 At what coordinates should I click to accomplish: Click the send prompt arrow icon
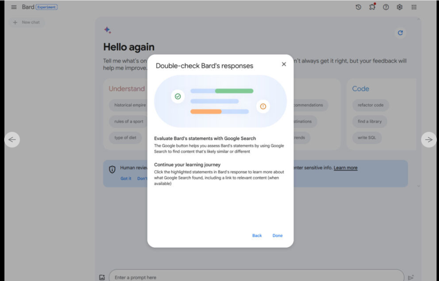(411, 277)
